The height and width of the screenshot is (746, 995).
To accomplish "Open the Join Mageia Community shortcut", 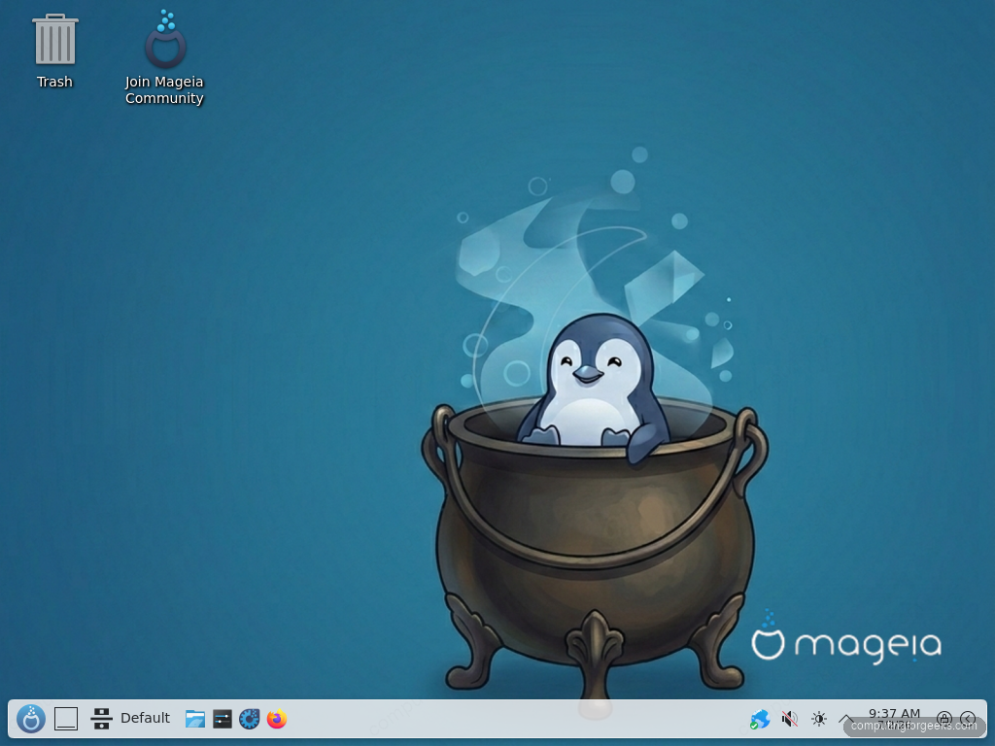I will (164, 57).
